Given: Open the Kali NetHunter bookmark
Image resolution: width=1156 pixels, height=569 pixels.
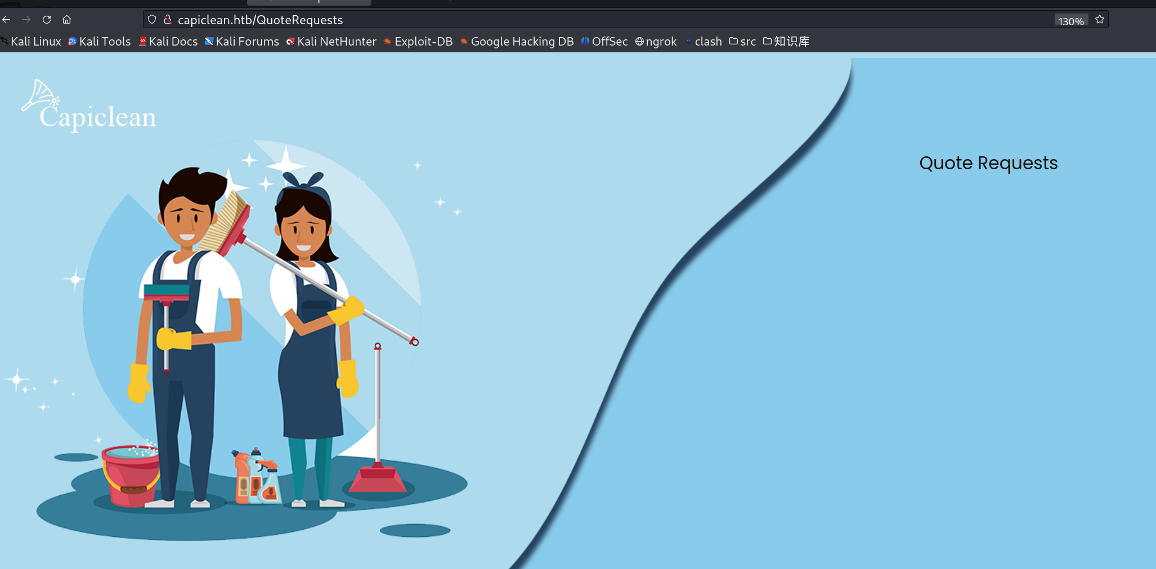Looking at the screenshot, I should click(331, 42).
